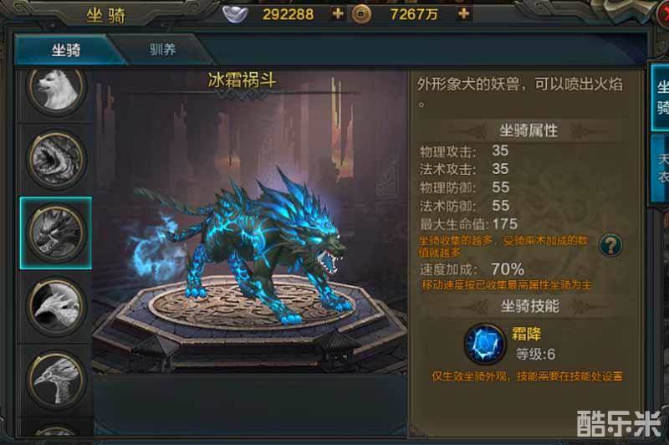669x445 pixels.
Task: Select the crested bird mount portrait
Action: click(x=56, y=379)
